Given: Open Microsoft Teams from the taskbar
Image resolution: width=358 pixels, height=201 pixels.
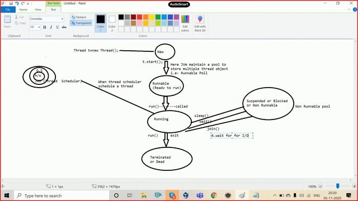Looking at the screenshot, I should [x=200, y=195].
